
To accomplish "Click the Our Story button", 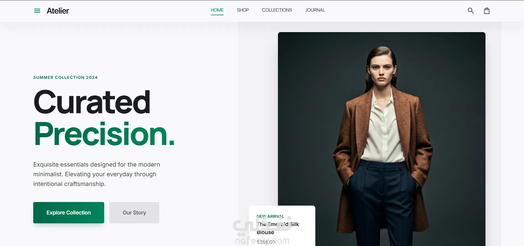I will click(134, 213).
